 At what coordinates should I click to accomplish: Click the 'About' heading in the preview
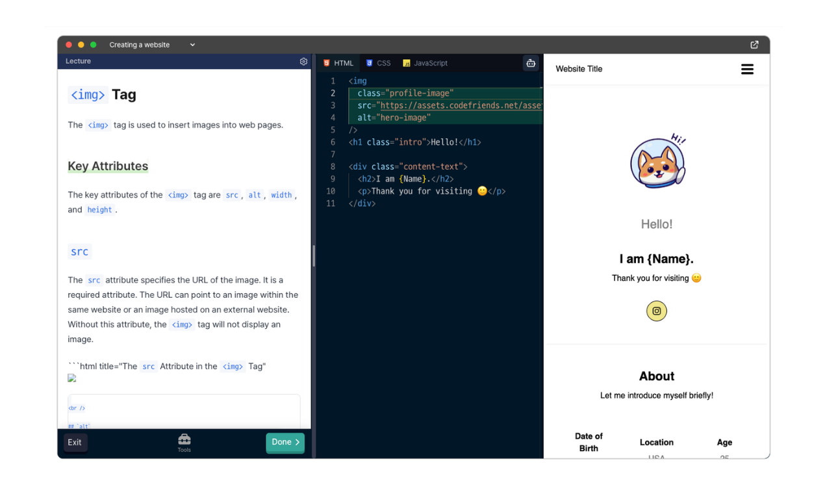[x=657, y=376]
